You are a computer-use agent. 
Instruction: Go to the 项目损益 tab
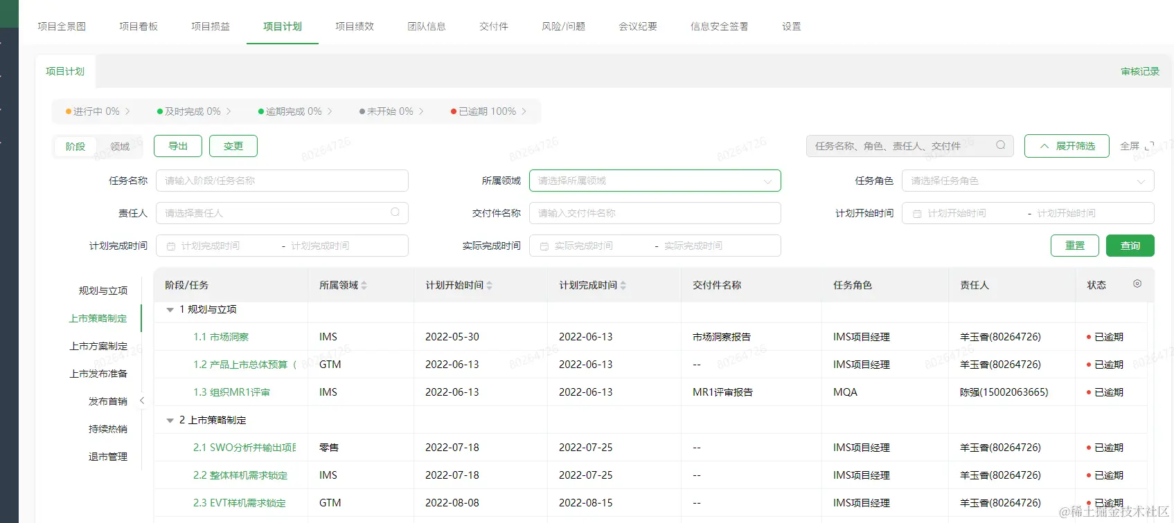click(211, 26)
